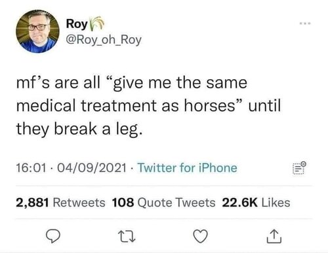View the 108 Quote Tweets
Screen dimensions: 328x253
click(x=164, y=203)
